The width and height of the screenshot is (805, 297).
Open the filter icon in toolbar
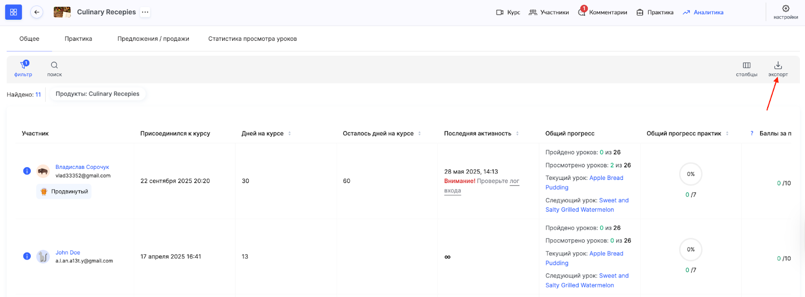pos(23,65)
